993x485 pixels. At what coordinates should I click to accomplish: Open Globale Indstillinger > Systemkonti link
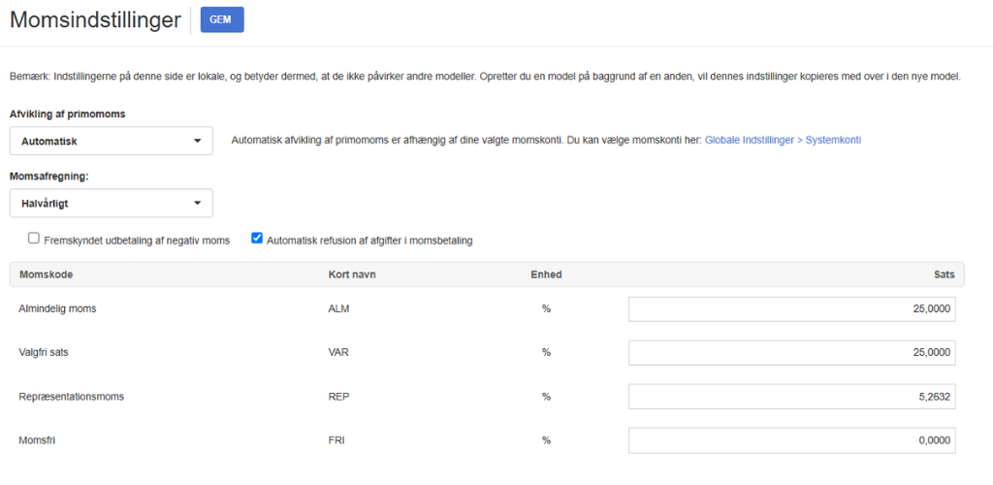pos(783,141)
